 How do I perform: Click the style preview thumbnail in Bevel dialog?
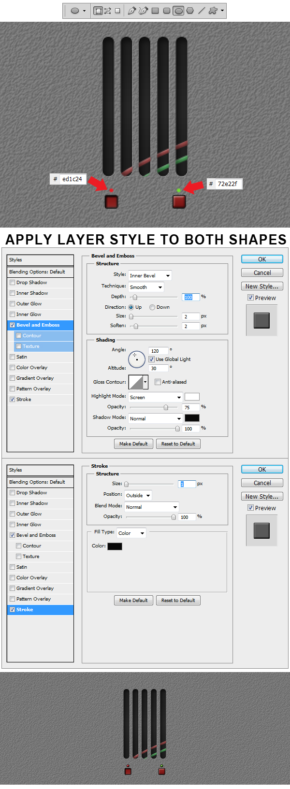[261, 320]
